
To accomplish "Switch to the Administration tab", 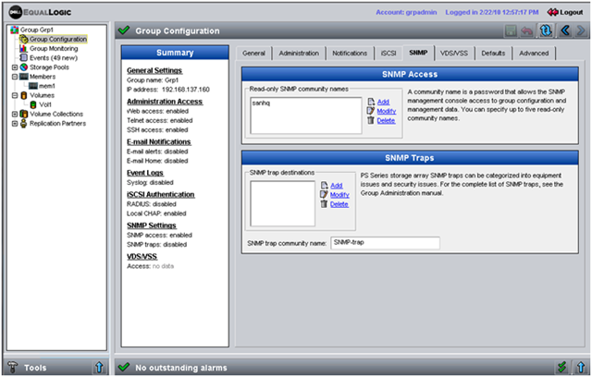I will [299, 54].
